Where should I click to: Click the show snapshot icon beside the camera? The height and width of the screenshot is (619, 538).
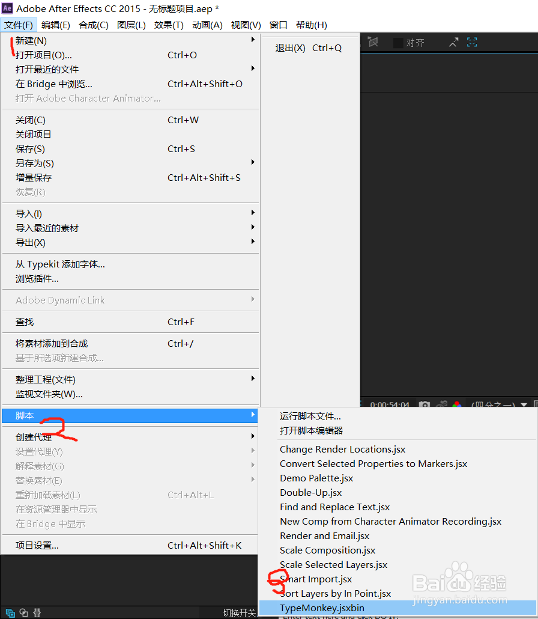point(441,404)
